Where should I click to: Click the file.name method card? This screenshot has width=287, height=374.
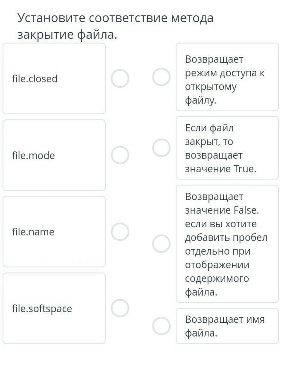pos(54,232)
